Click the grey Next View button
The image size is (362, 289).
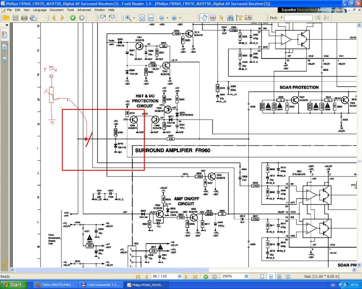click(x=82, y=18)
